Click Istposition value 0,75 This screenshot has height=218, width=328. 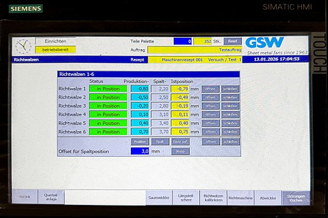pyautogui.click(x=180, y=132)
